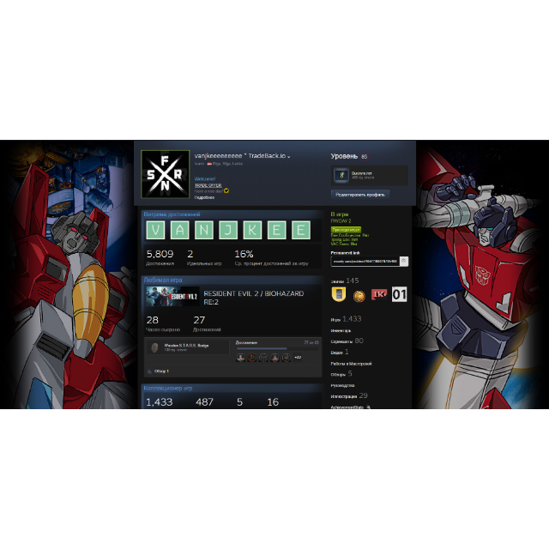549x549 pixels.
Task: Select the K achievement tile
Action: point(252,230)
